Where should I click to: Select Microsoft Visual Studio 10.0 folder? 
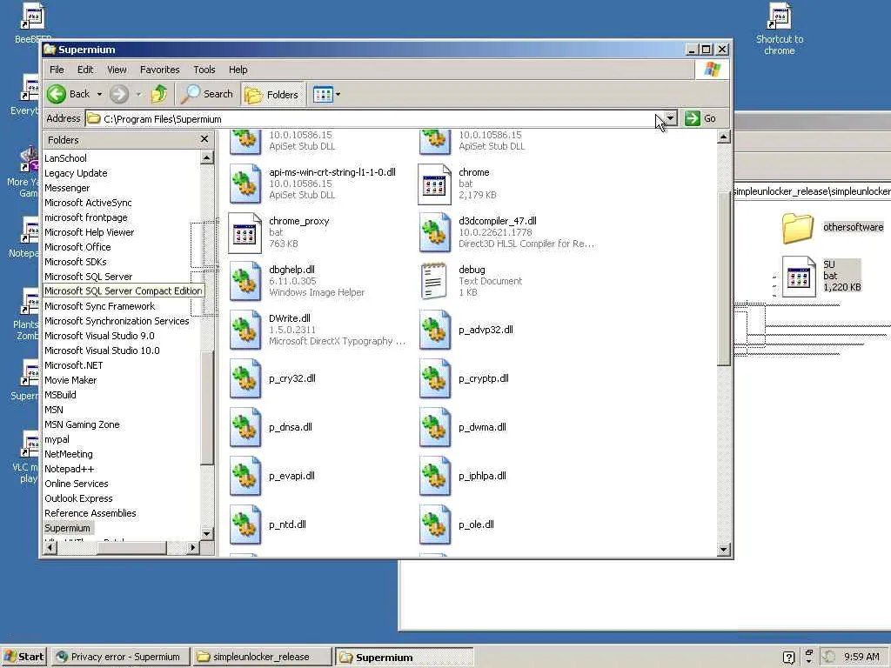coord(102,351)
